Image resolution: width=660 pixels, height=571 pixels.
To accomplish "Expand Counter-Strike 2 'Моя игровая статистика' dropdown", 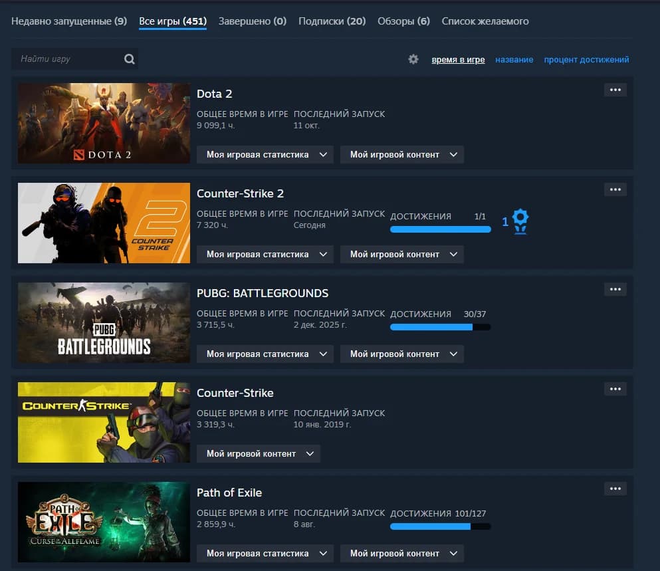I will click(x=265, y=255).
